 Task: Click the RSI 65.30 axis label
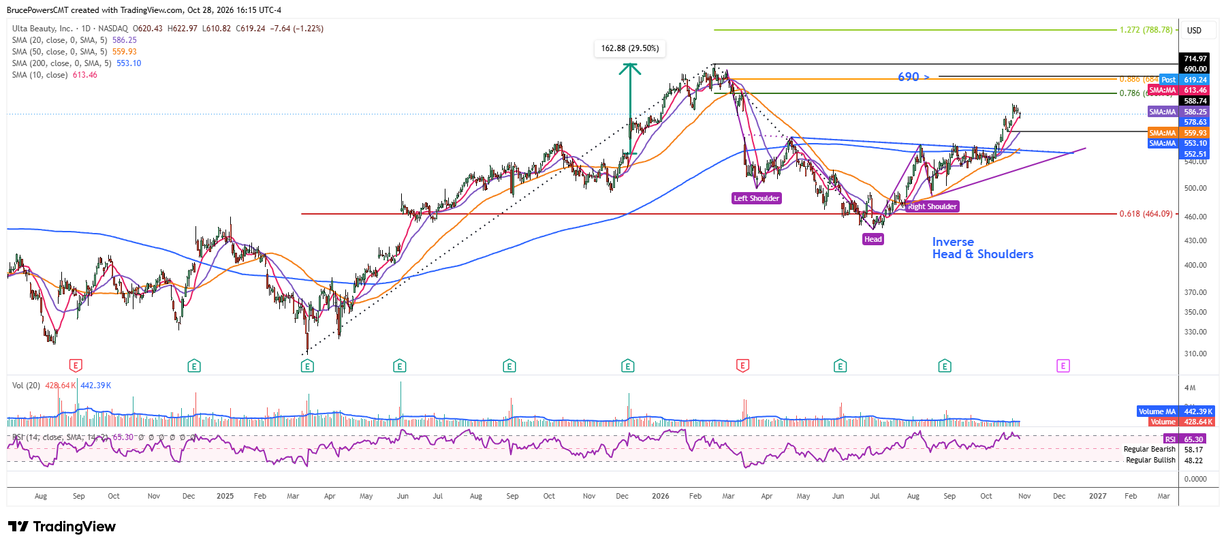1185,439
